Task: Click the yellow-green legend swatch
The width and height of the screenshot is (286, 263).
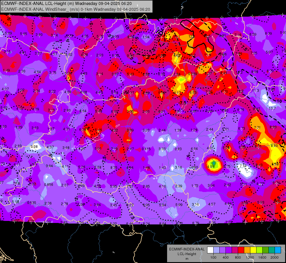Action: tap(259, 250)
